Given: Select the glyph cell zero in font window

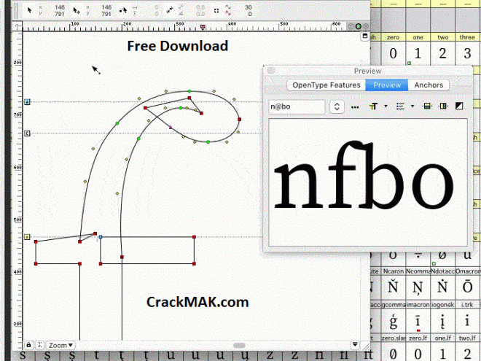Looking at the screenshot, I should pyautogui.click(x=393, y=50).
